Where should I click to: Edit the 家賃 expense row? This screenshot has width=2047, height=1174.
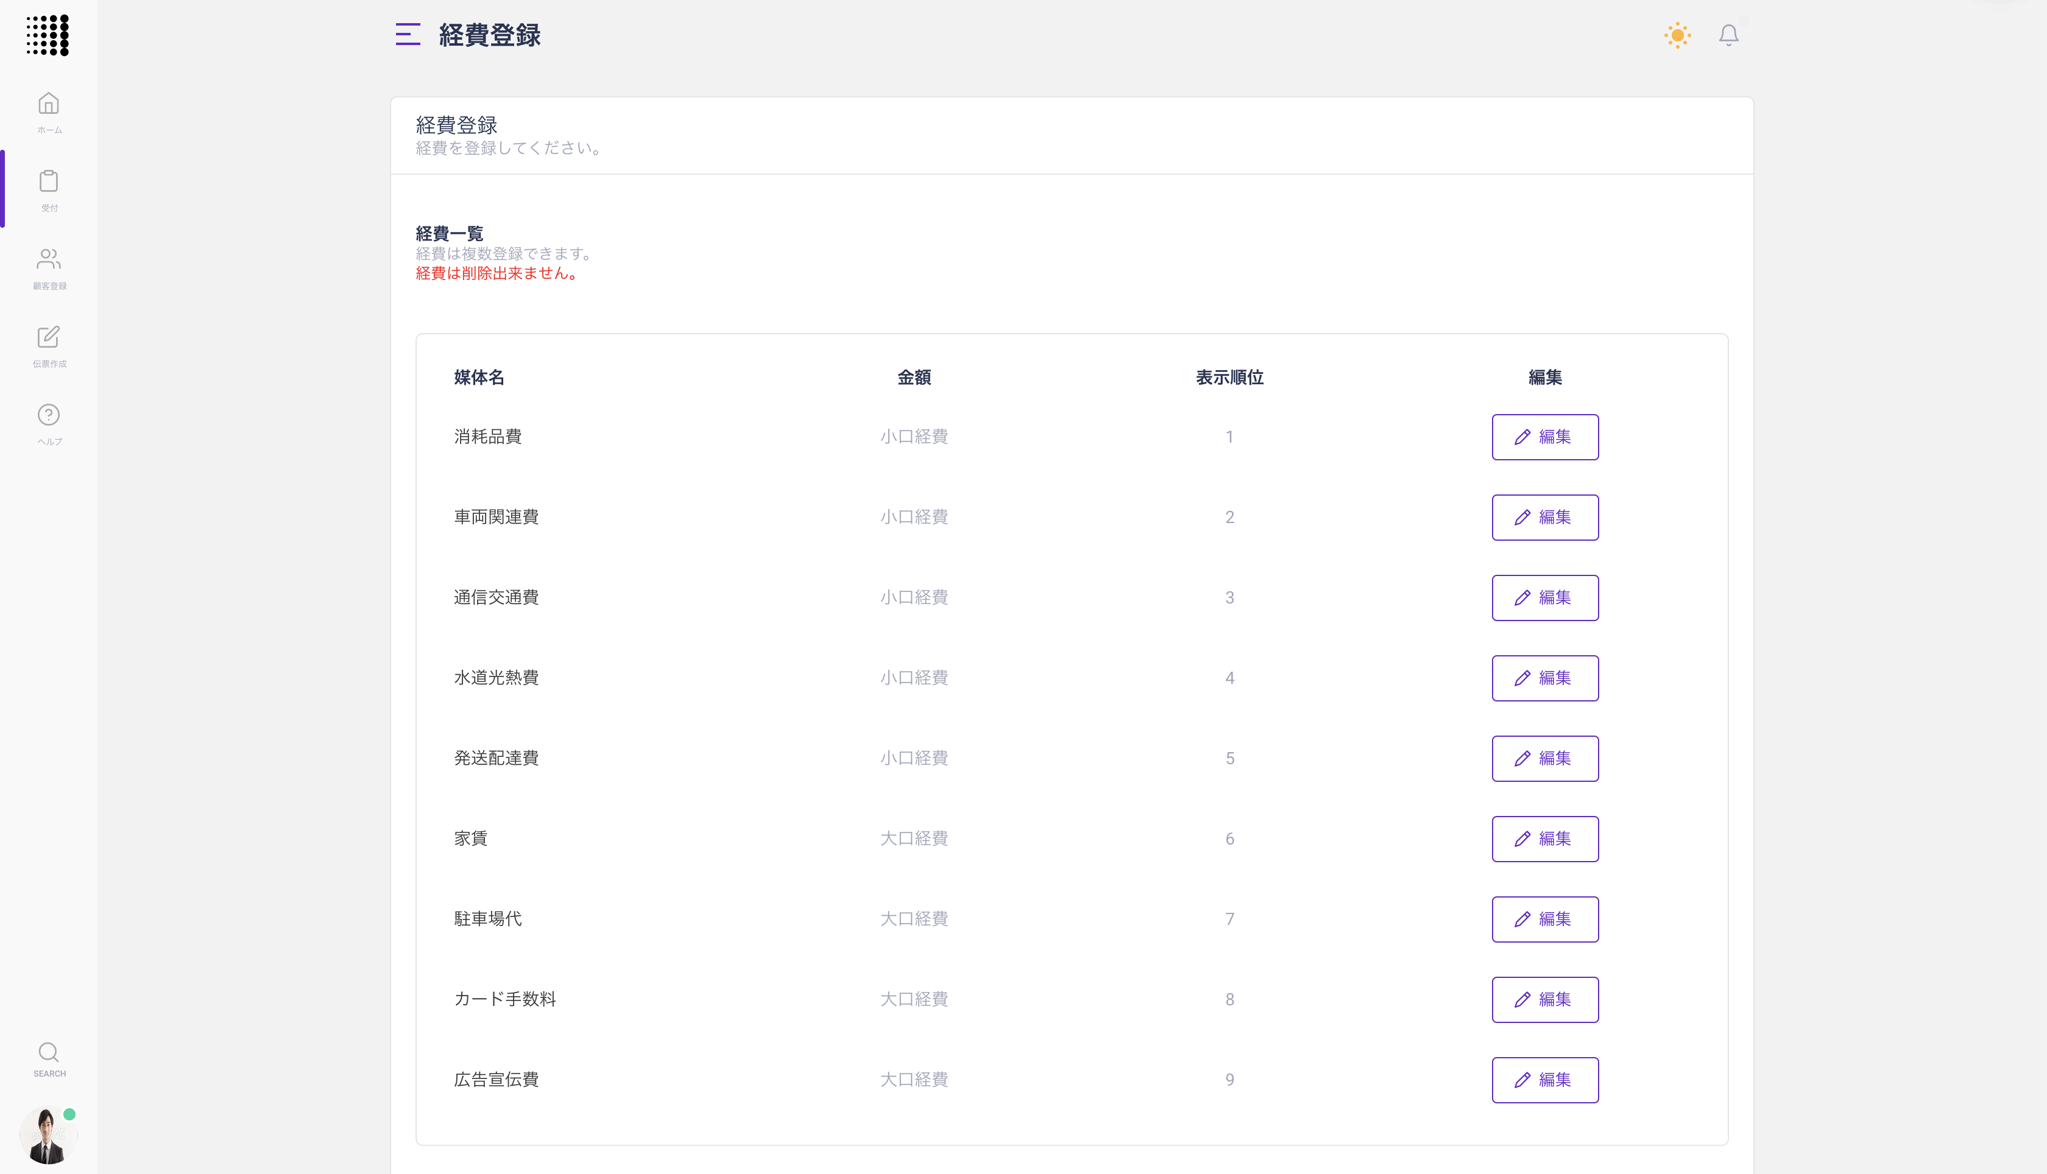(1544, 838)
